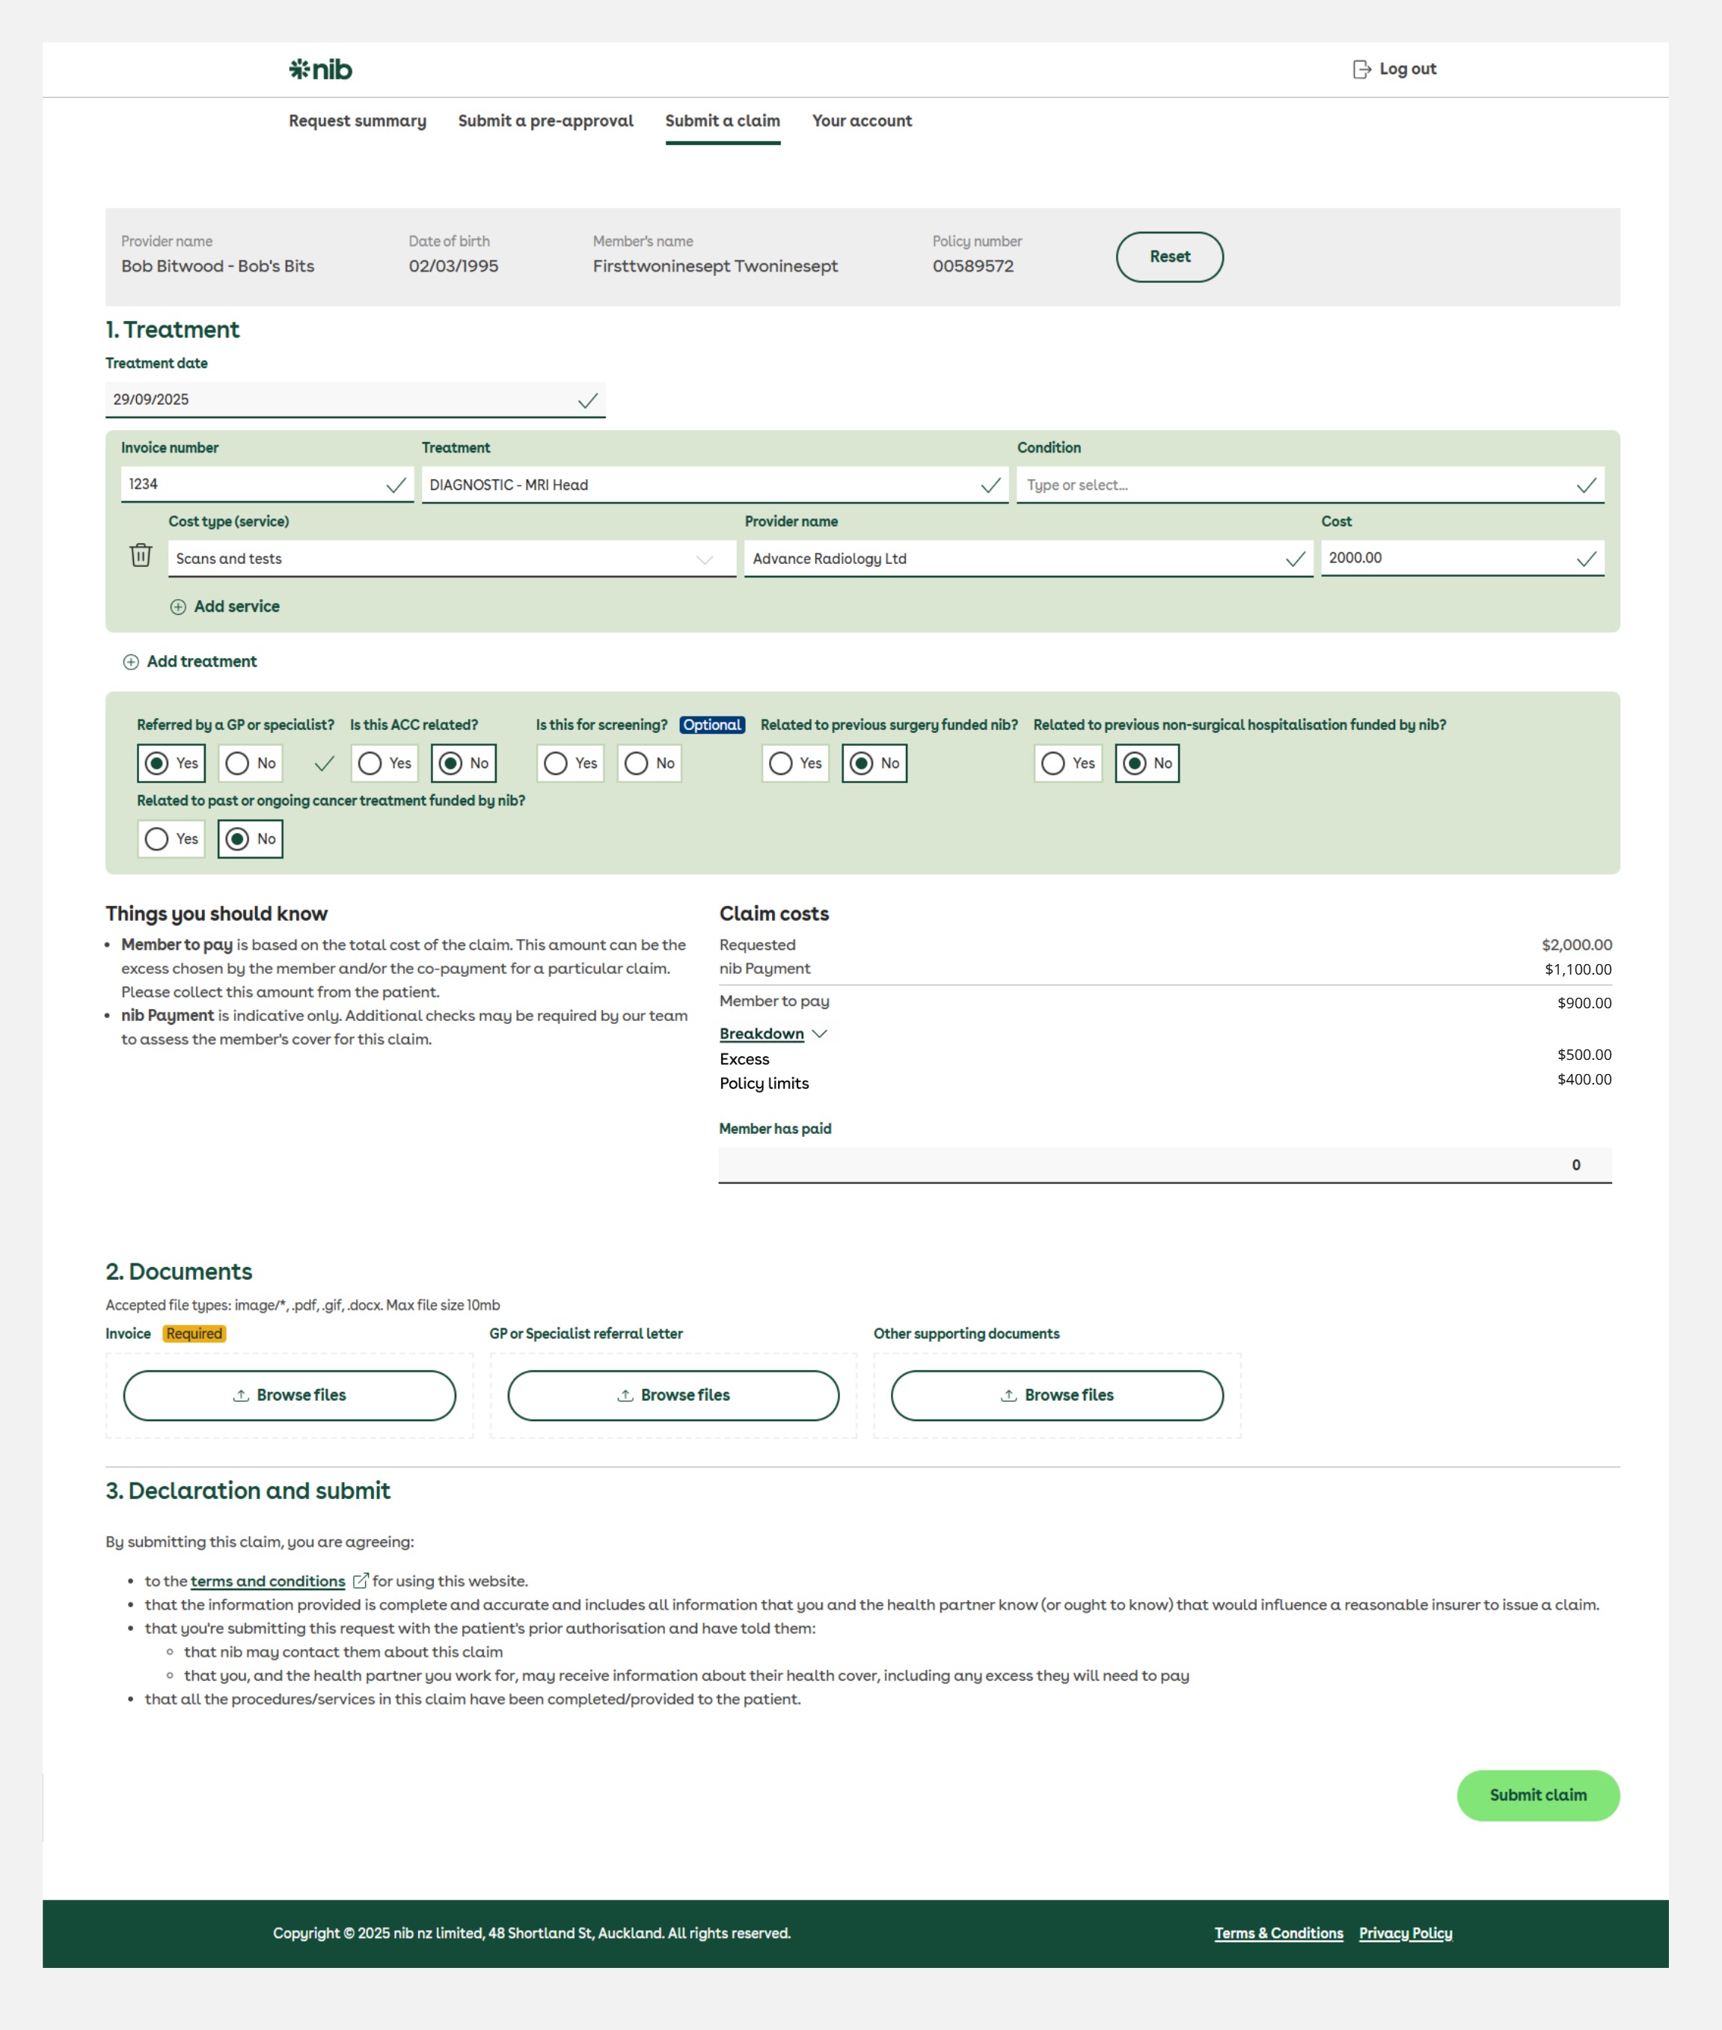Screen dimensions: 1722x2030
Task: Delete service row with trash icon
Action: click(141, 555)
